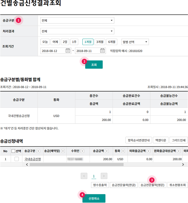
Task: Expand the 송금구분 dropdown set to 전체
Action: coord(77,20)
